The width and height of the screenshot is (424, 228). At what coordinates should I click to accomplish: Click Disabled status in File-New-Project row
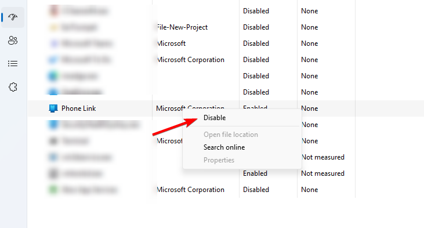click(256, 27)
